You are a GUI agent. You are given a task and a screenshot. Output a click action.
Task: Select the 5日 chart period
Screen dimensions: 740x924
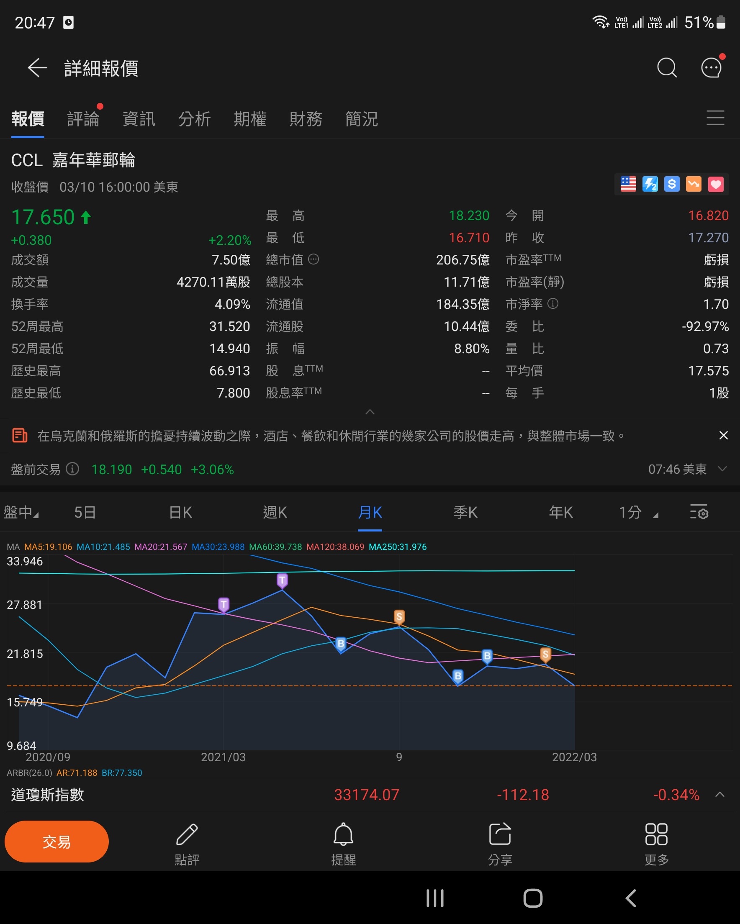tap(85, 512)
